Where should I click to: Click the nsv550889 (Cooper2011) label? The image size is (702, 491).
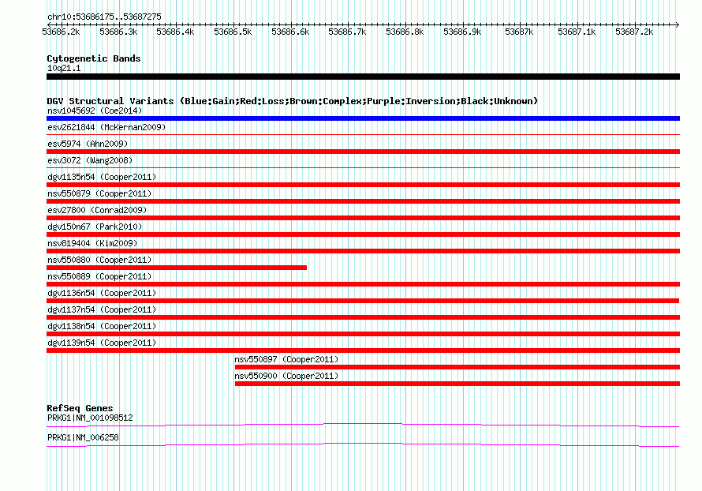[99, 276]
